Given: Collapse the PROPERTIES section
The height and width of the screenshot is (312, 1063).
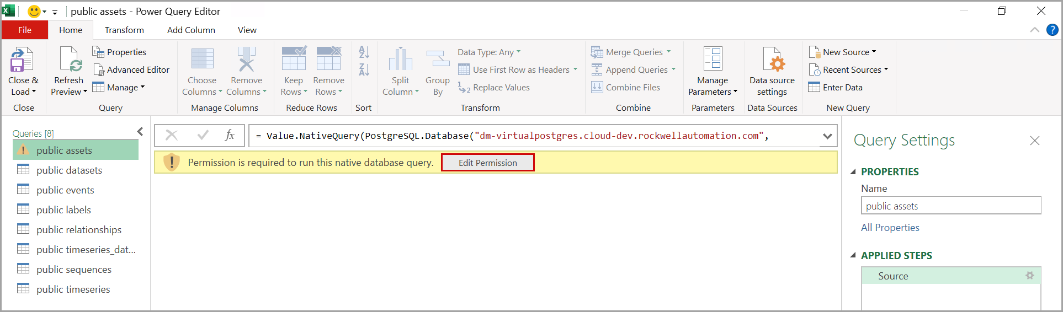Looking at the screenshot, I should [853, 172].
